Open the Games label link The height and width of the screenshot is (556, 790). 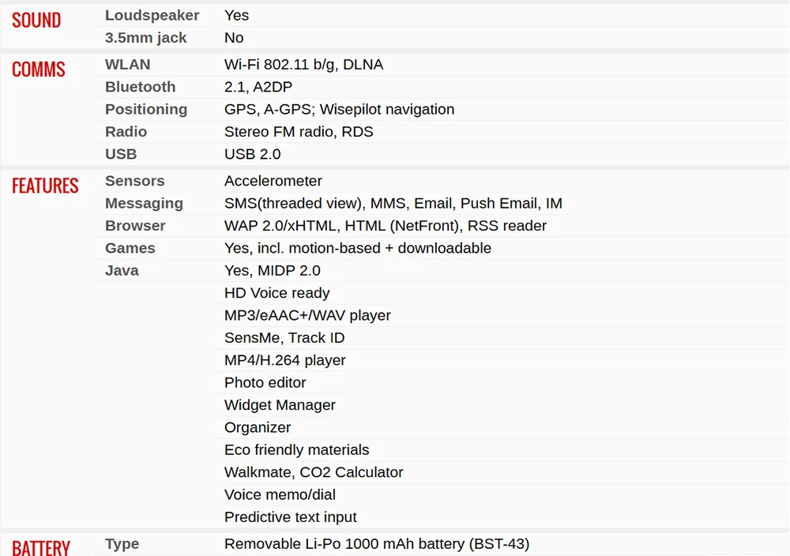click(130, 248)
